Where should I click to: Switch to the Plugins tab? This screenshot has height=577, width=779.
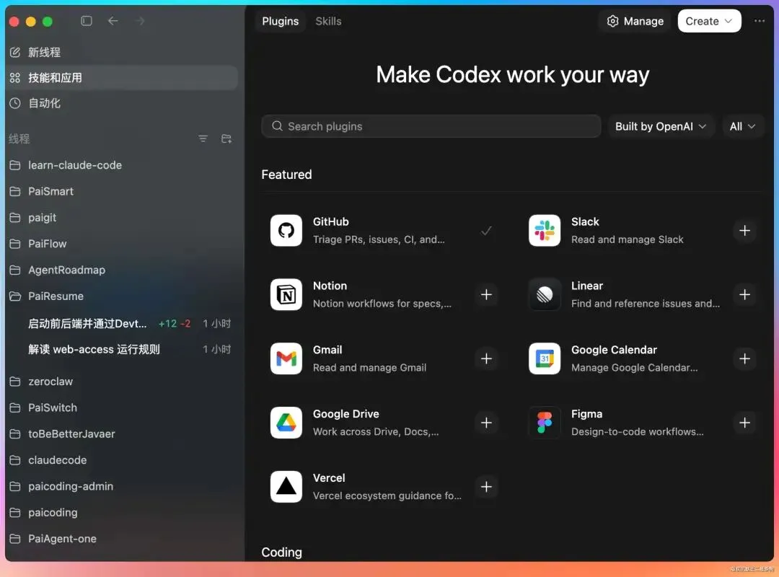click(x=280, y=21)
